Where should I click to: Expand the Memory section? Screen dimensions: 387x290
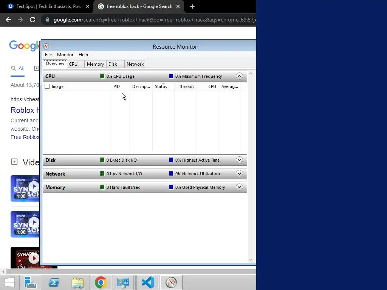tap(239, 187)
